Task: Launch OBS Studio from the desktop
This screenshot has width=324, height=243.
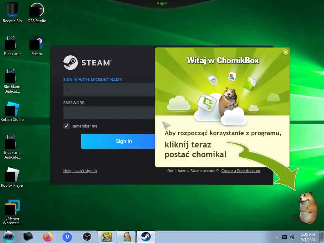Action: [37, 12]
